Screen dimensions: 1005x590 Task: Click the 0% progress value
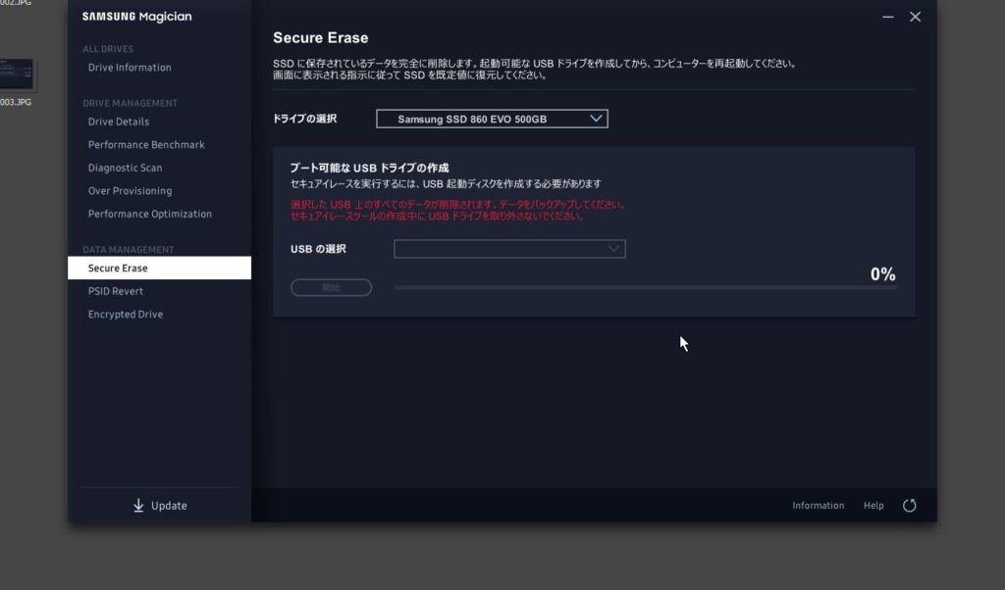[882, 274]
